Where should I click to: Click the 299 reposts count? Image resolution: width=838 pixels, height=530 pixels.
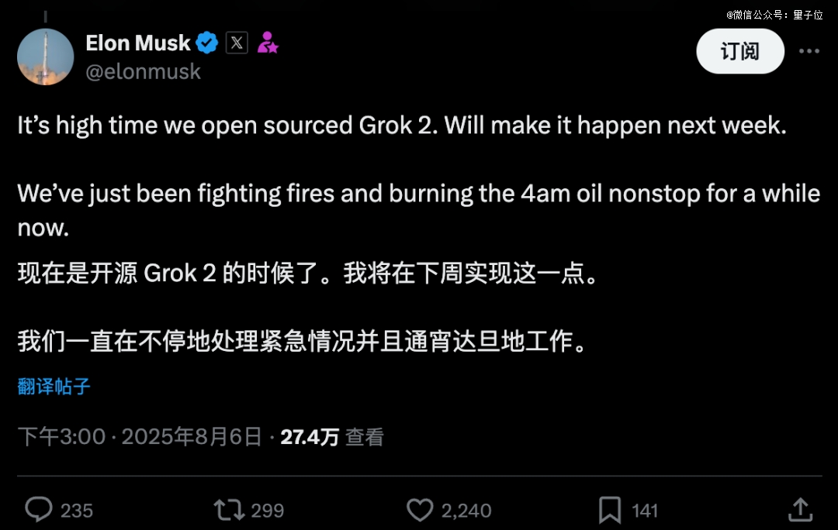click(x=268, y=511)
